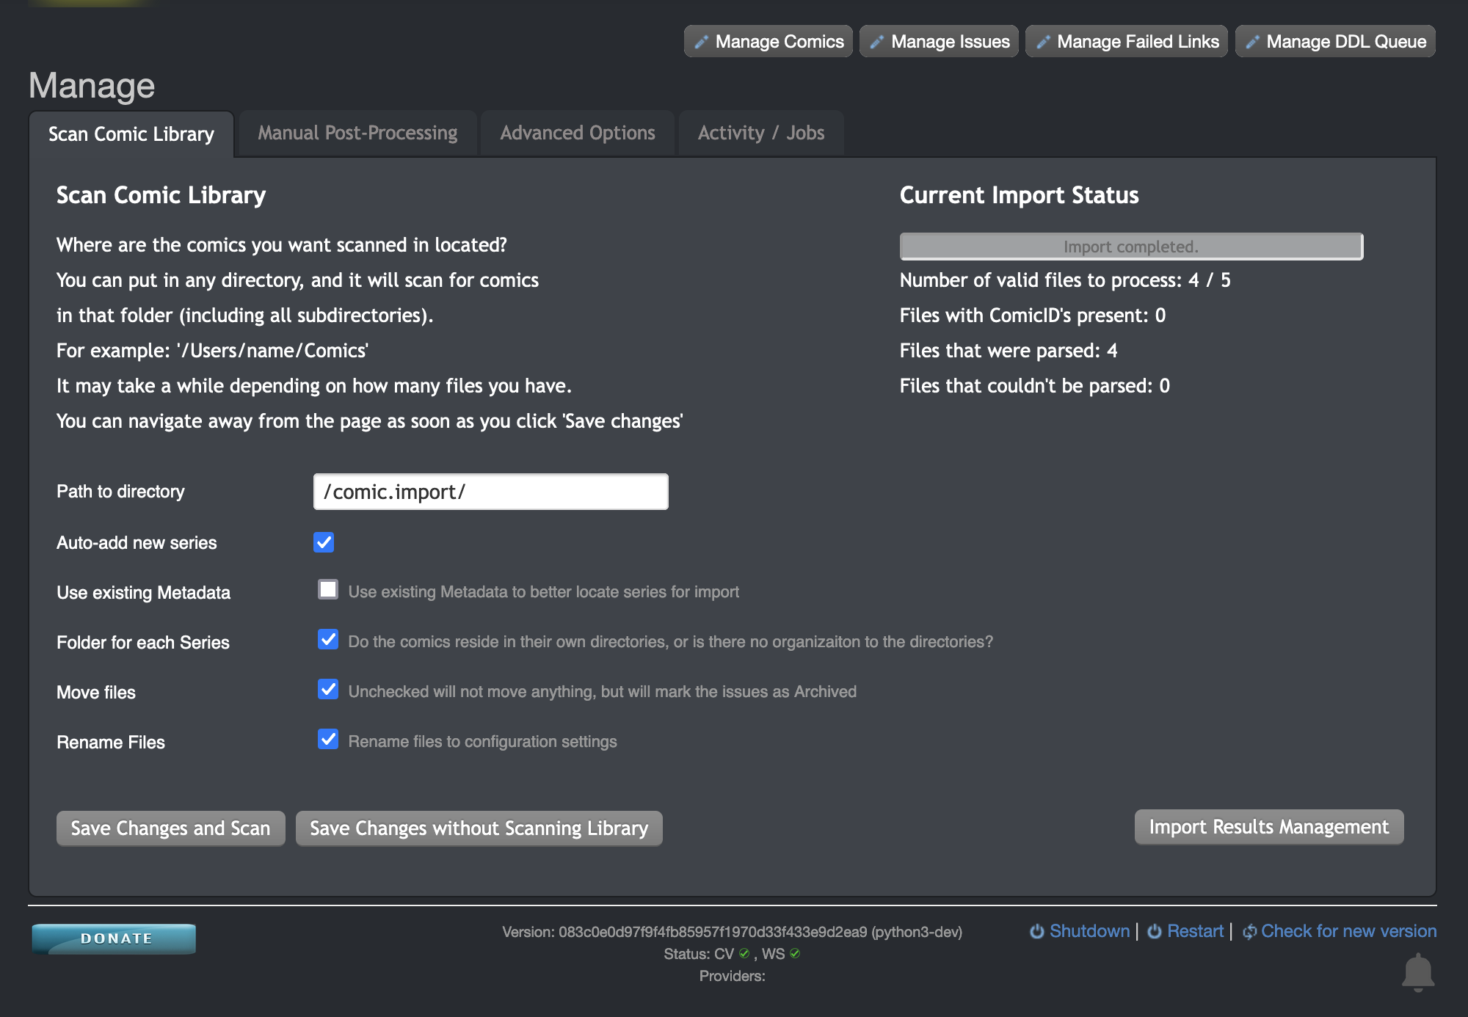Enable Use existing Metadata

click(x=327, y=589)
